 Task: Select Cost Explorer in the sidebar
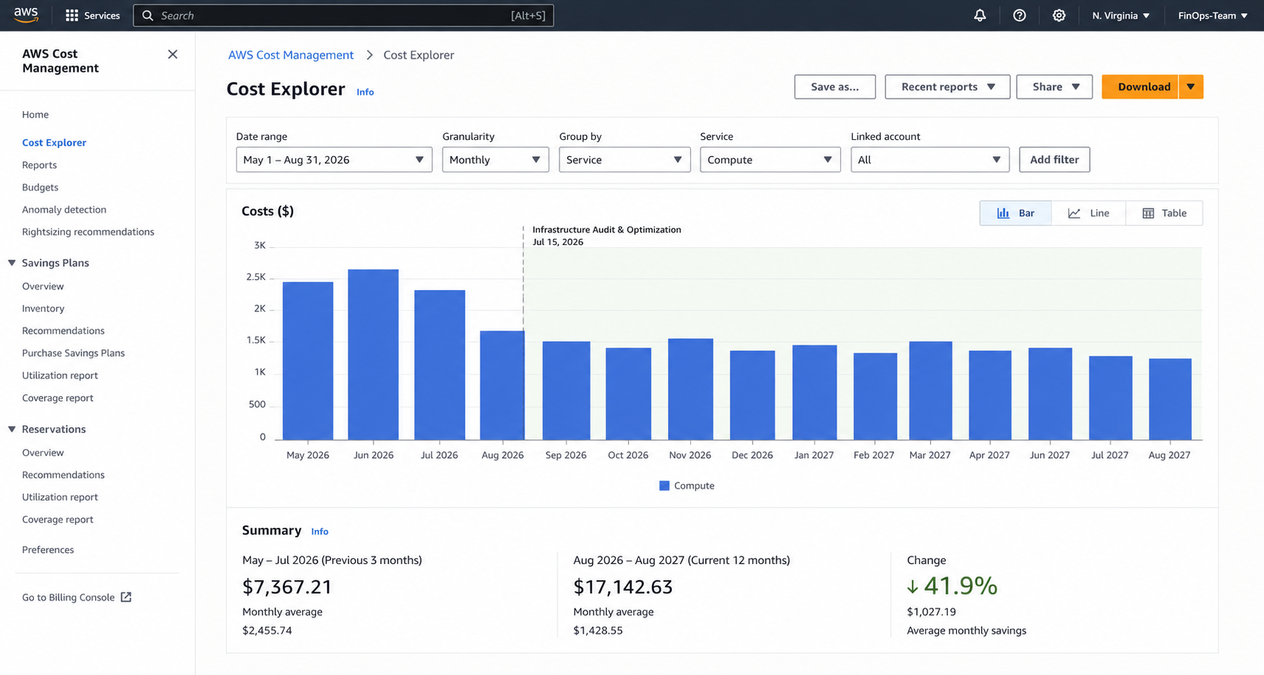click(x=54, y=143)
